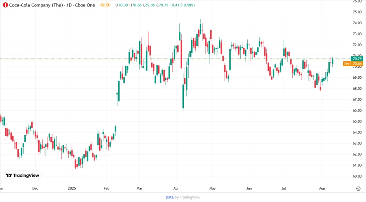Image resolution: width=366 pixels, height=202 pixels.
Task: Click the 62.00 price axis label
Action: 357,154
